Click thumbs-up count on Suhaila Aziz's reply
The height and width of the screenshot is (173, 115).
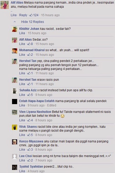pos(30,95)
